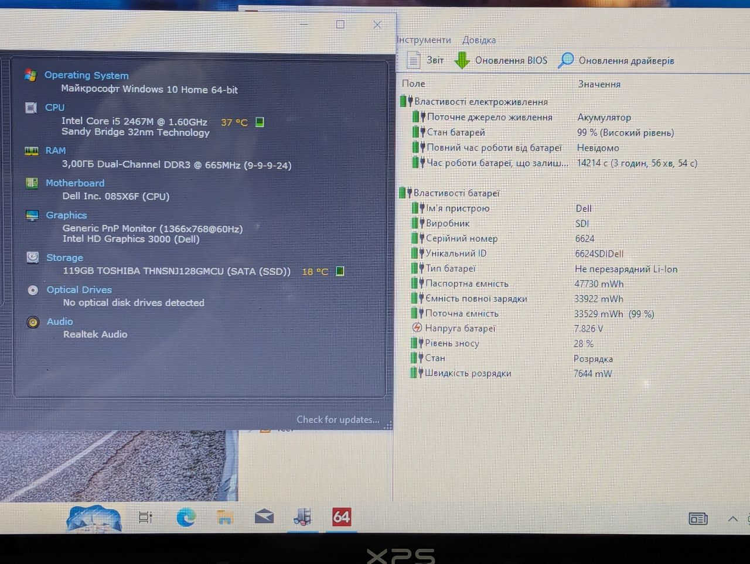Click the Оновлення драйверів toolbar button
Image resolution: width=750 pixels, height=564 pixels.
616,60
